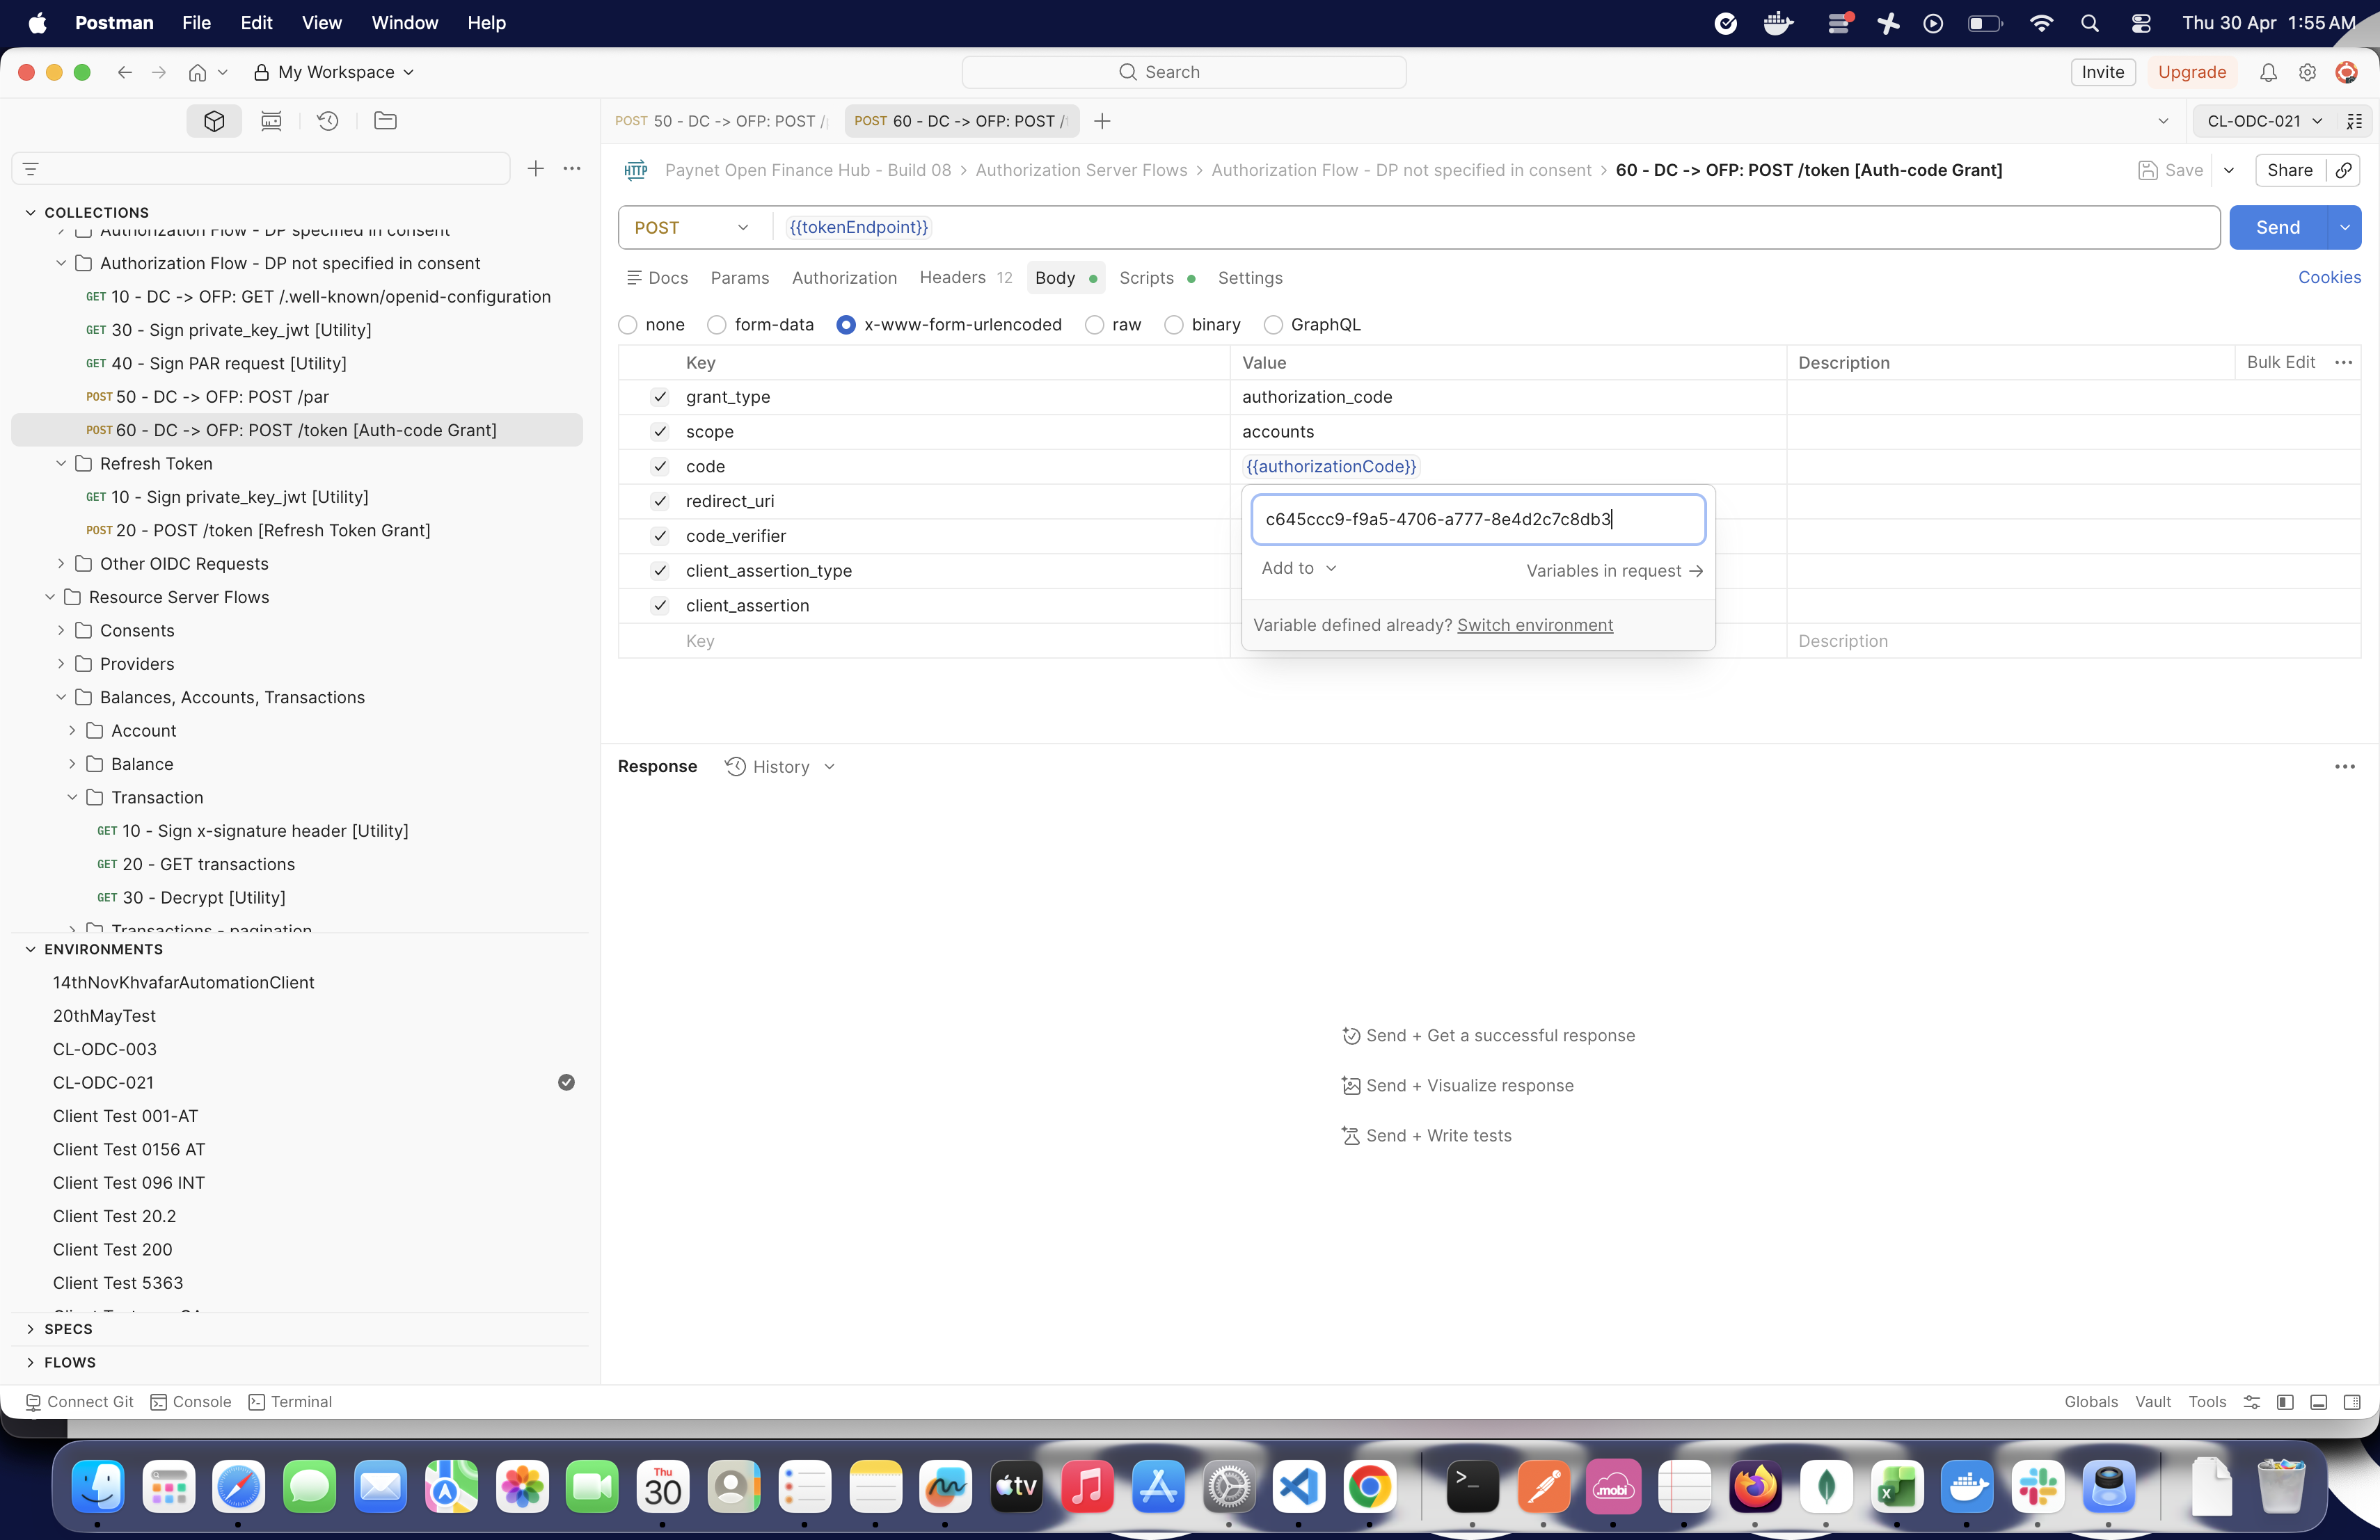The image size is (2380, 1540).
Task: Click the notifications bell icon
Action: (x=2268, y=72)
